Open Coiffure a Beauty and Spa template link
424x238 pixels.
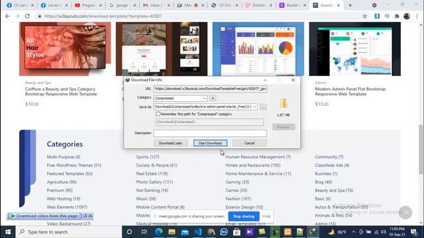click(x=61, y=91)
